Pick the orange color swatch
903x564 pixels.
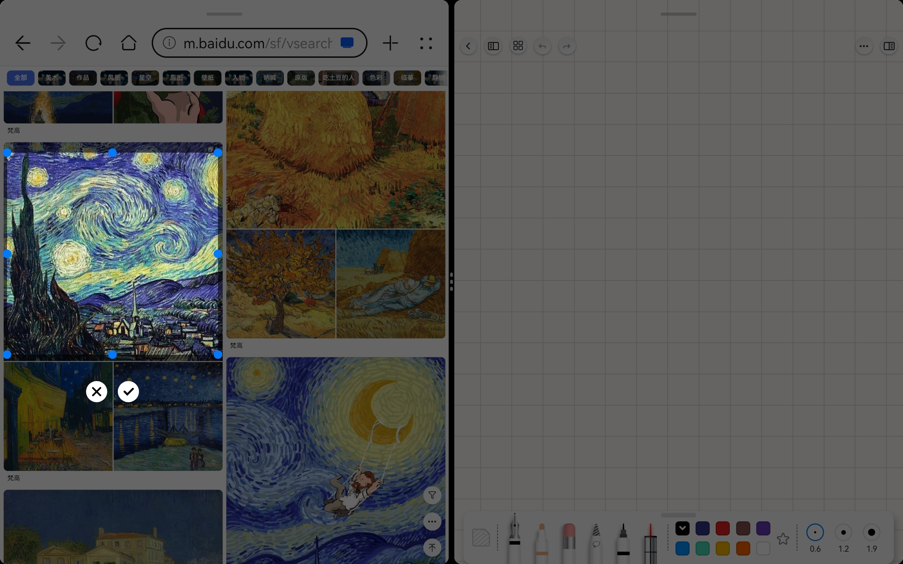[x=743, y=549]
